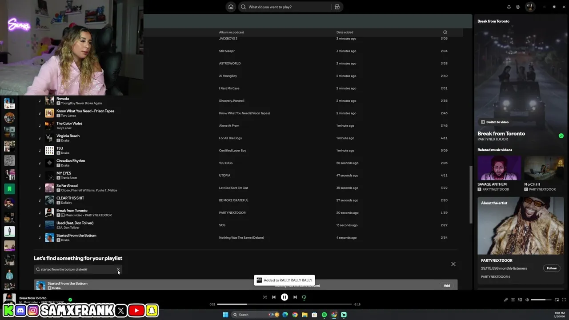Open artist link Travis Scott under MY EYES
The image size is (569, 320).
coord(69,178)
